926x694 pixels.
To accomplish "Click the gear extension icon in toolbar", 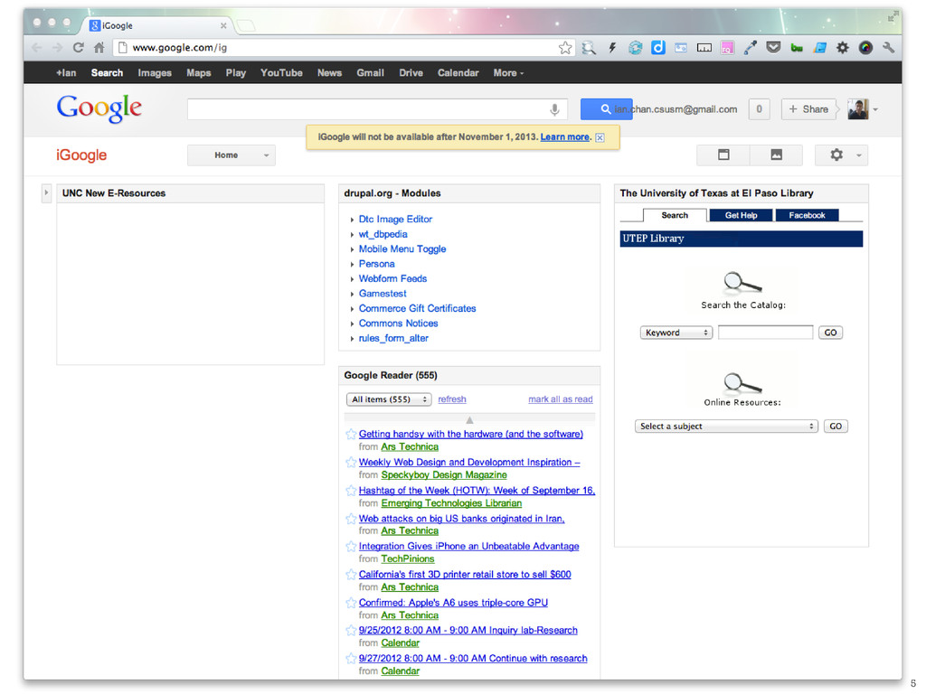I will tap(843, 48).
